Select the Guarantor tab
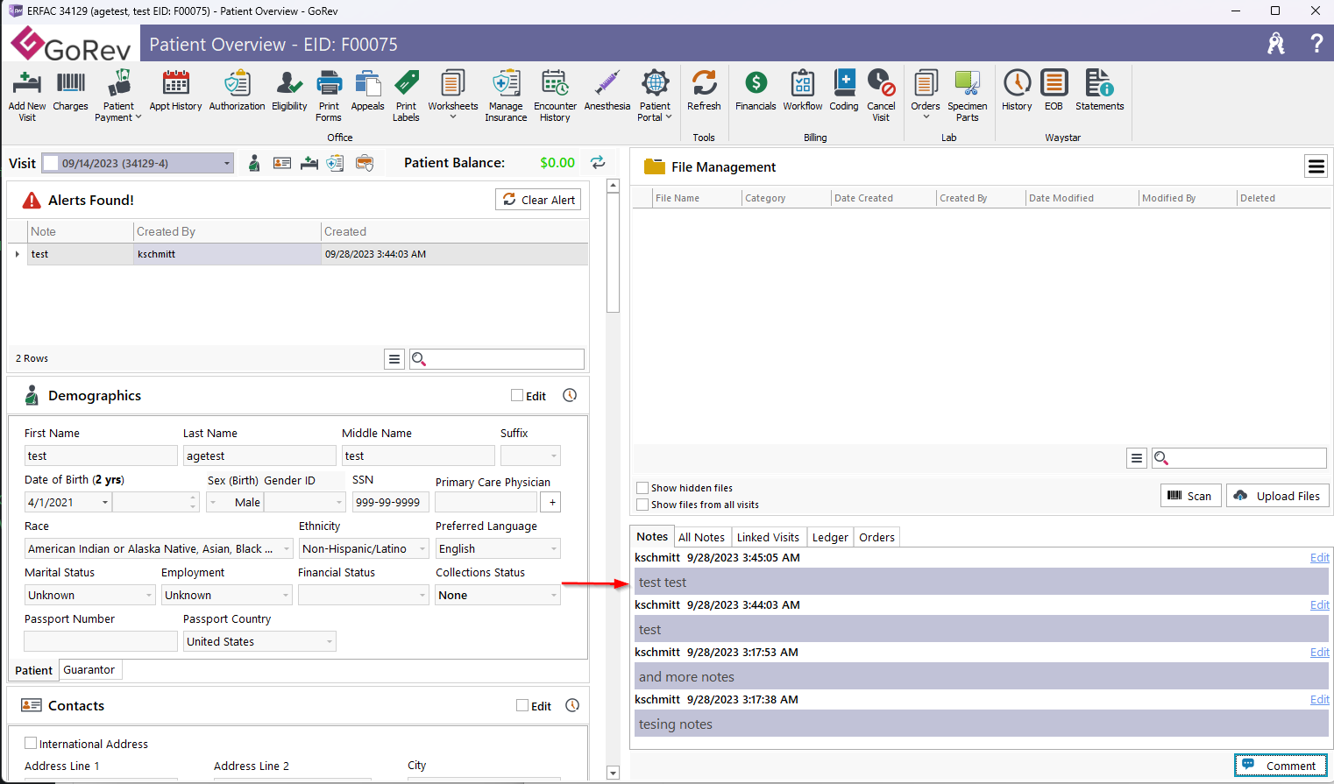 point(89,670)
